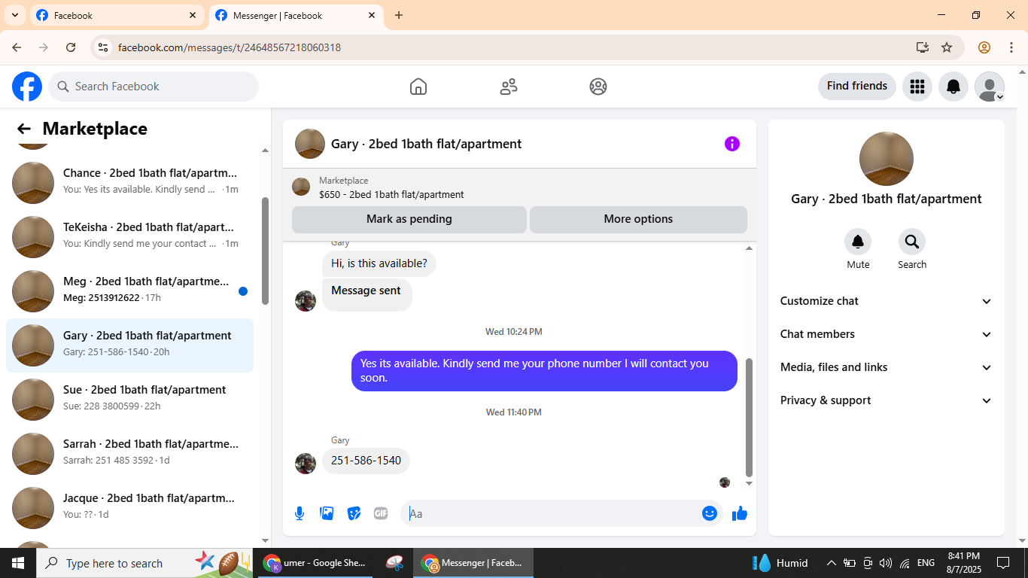Expand Media, files and links section
This screenshot has width=1028, height=578.
point(887,367)
